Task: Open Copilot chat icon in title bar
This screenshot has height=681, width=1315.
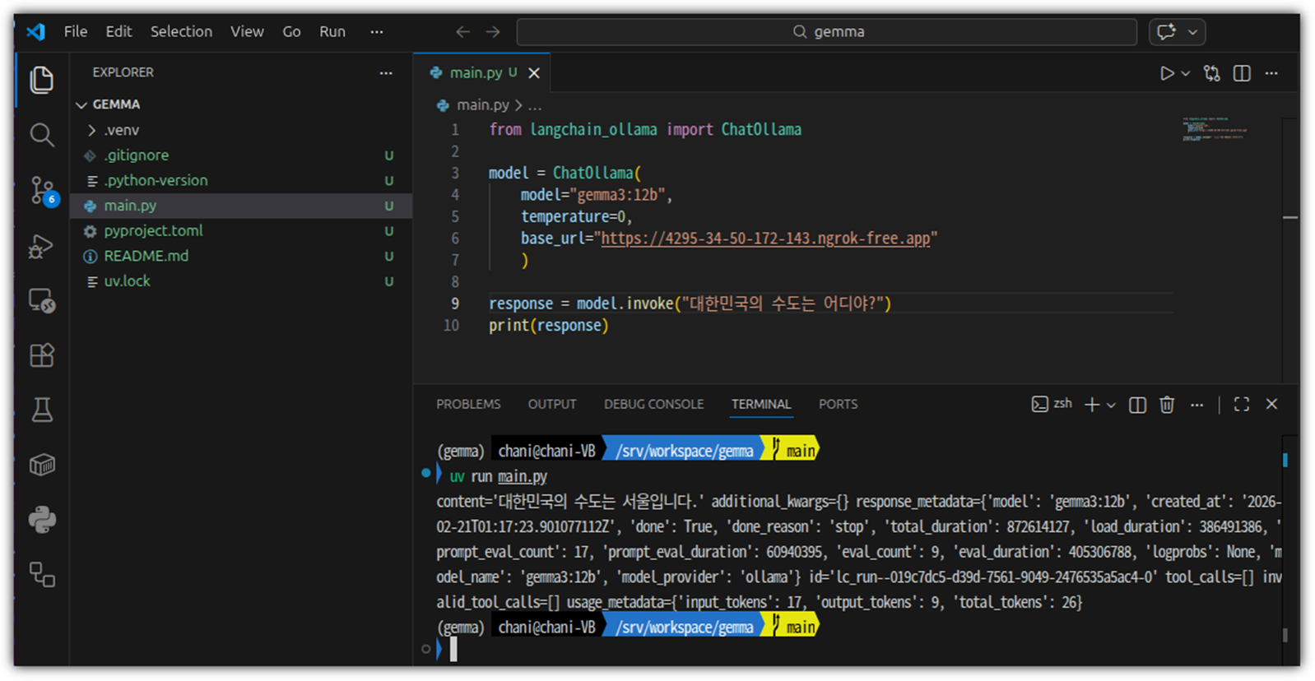Action: point(1166,31)
